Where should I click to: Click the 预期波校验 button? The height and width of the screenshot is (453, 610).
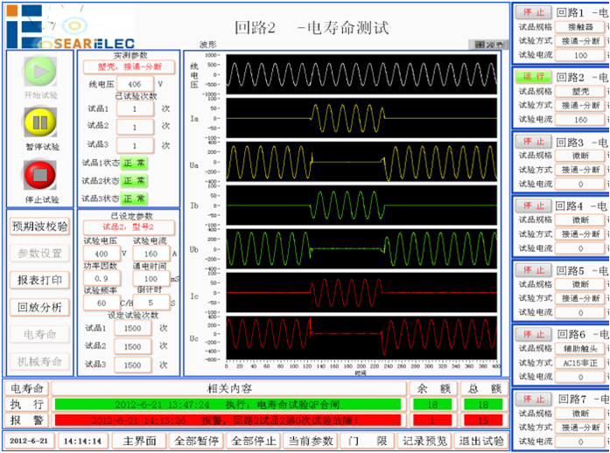[x=39, y=226]
